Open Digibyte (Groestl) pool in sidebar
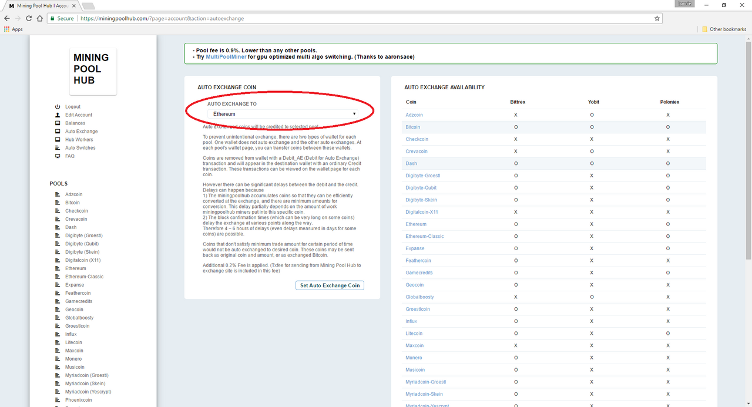Screen dimensions: 752x407 [84, 236]
